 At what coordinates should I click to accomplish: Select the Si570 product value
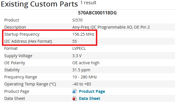click(x=77, y=20)
